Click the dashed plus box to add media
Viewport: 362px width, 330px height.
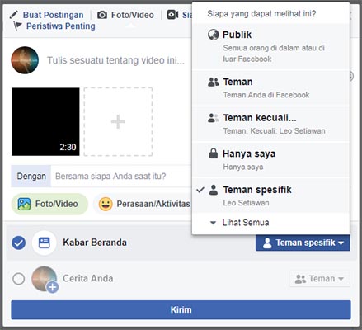tap(118, 122)
